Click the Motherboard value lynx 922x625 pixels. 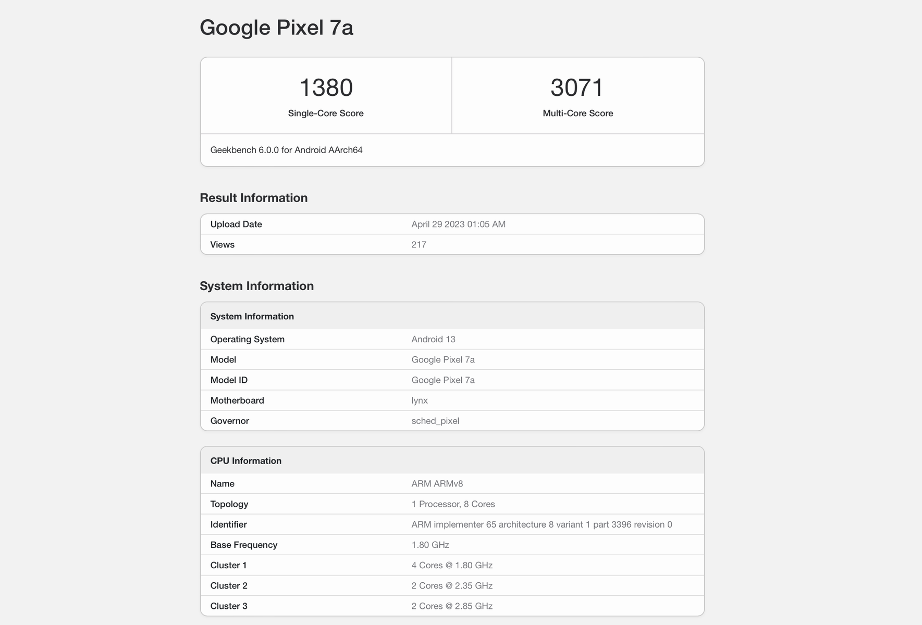(419, 401)
